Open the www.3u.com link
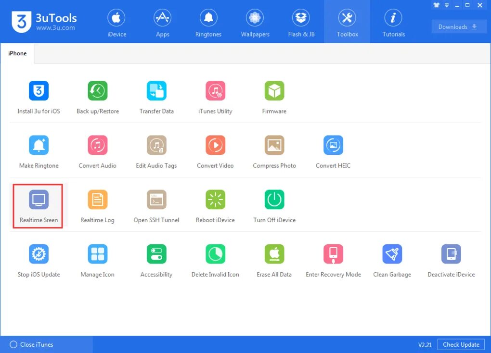The image size is (491, 353). tap(55, 27)
